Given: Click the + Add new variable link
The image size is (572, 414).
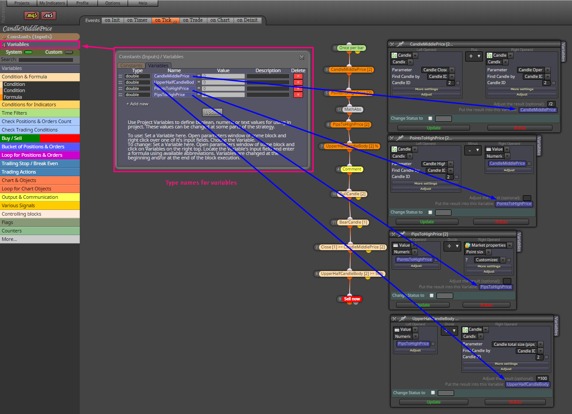Looking at the screenshot, I should 137,104.
